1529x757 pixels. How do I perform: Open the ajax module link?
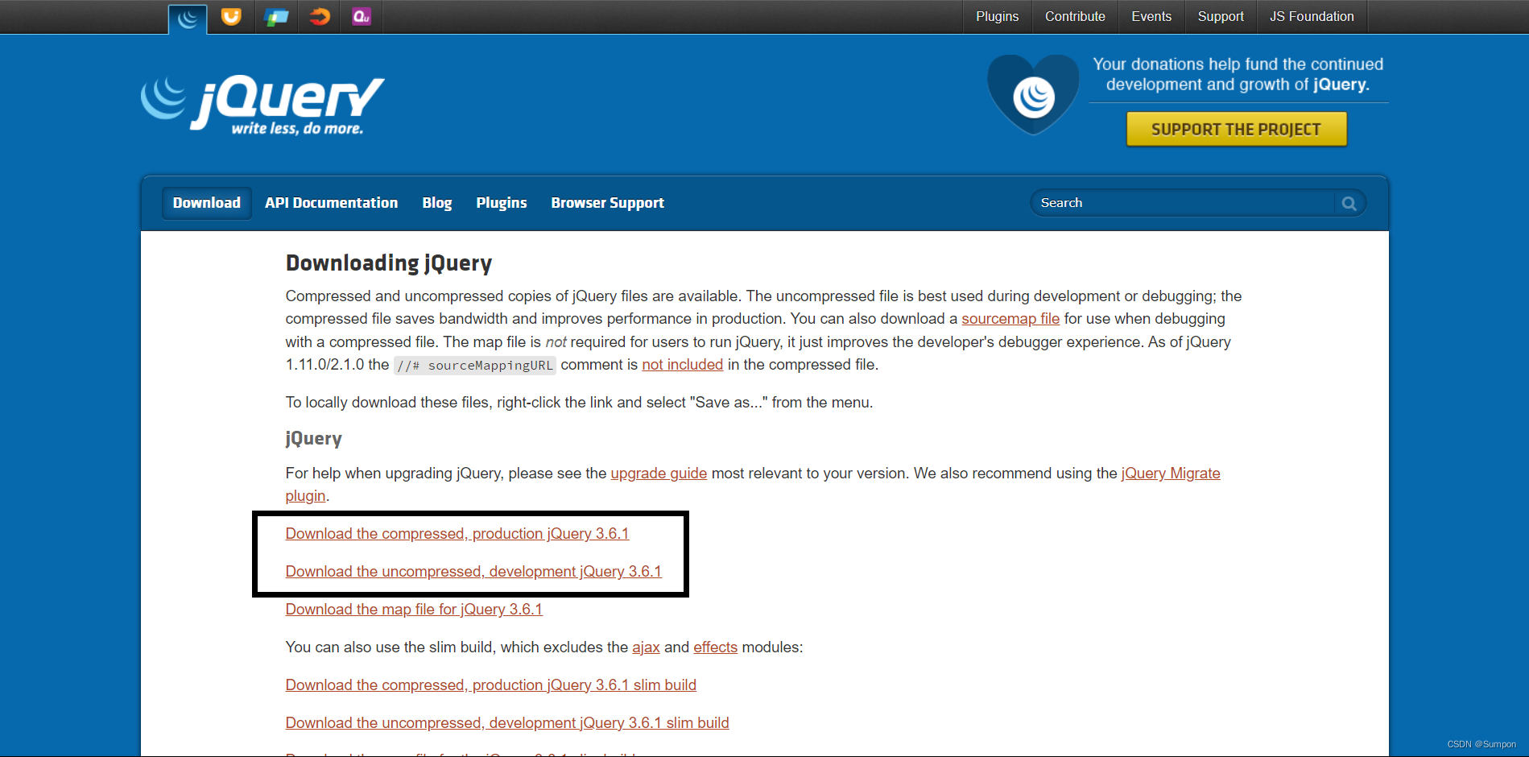[x=646, y=647]
